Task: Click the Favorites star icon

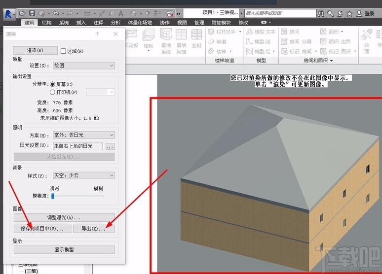Action: coord(349,14)
